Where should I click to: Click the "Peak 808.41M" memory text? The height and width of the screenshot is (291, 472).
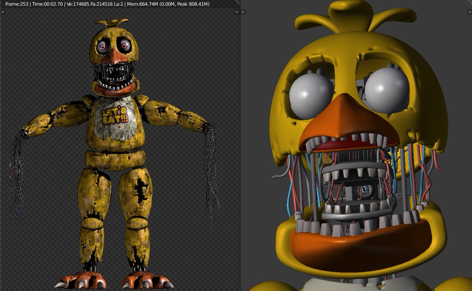(194, 4)
